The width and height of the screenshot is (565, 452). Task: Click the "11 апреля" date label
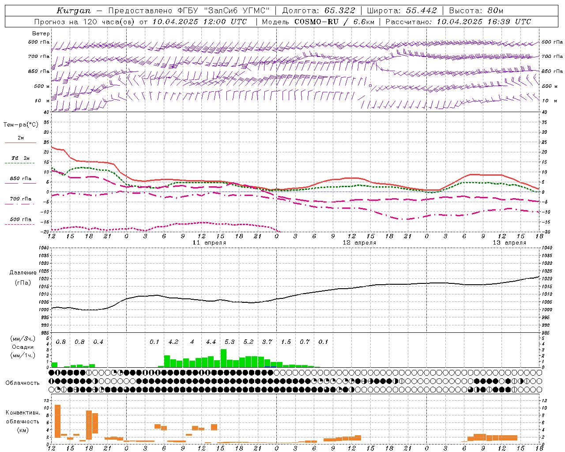tap(209, 243)
